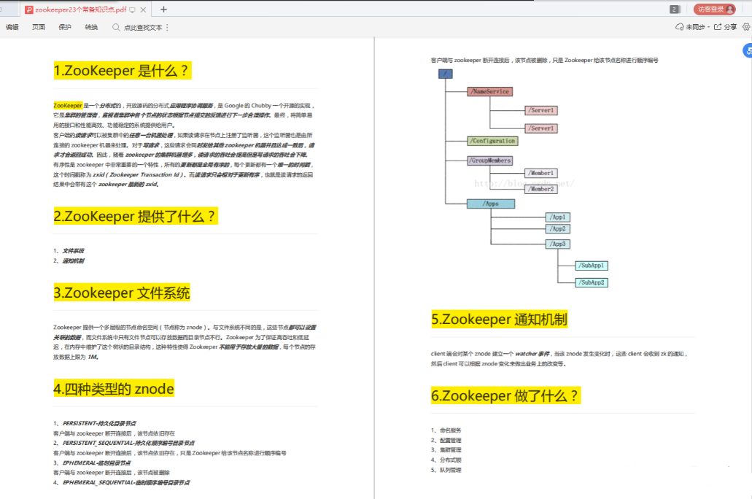Click the /Configuration node in the diagram

(x=492, y=141)
